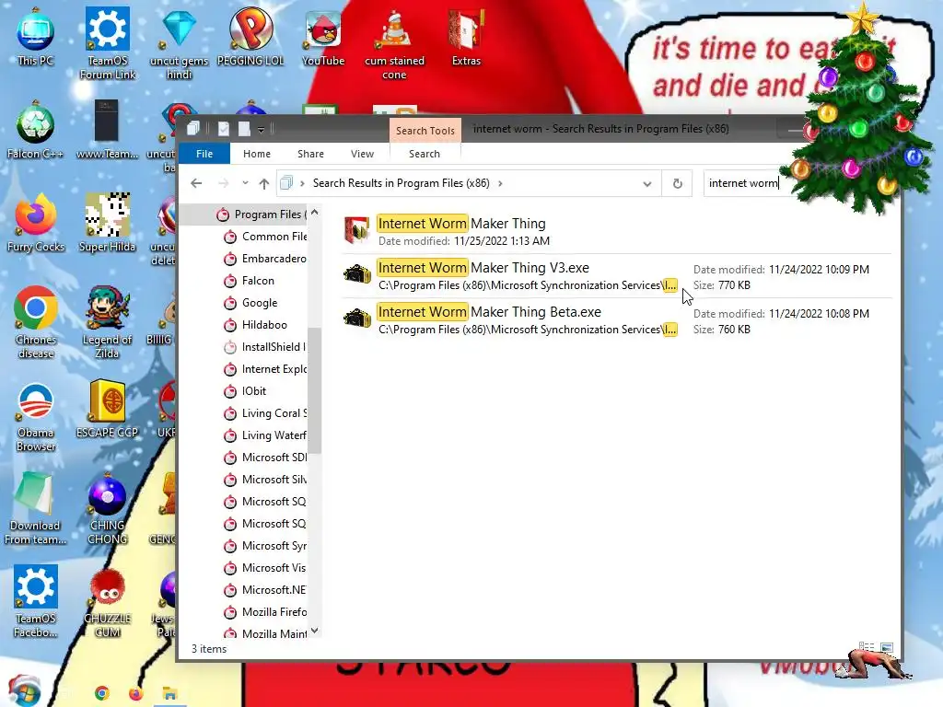Select the TeamOS Facebo... gear icon

coord(36,601)
